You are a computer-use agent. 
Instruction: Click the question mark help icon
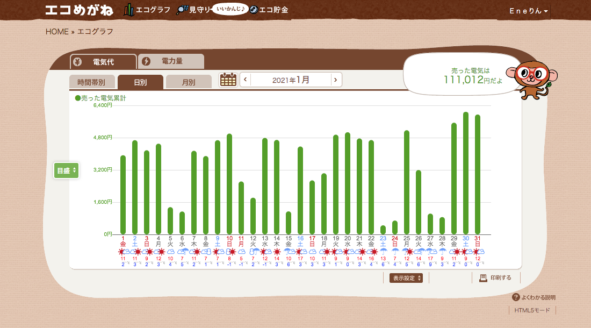(x=516, y=297)
